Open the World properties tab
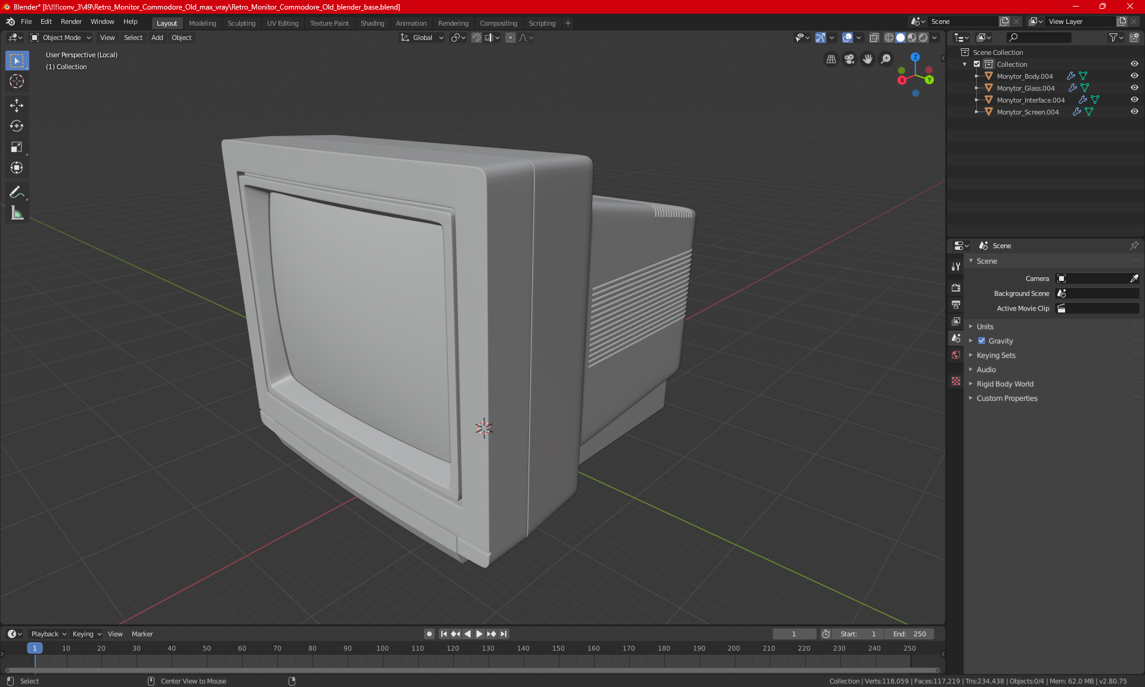1145x687 pixels. point(956,355)
